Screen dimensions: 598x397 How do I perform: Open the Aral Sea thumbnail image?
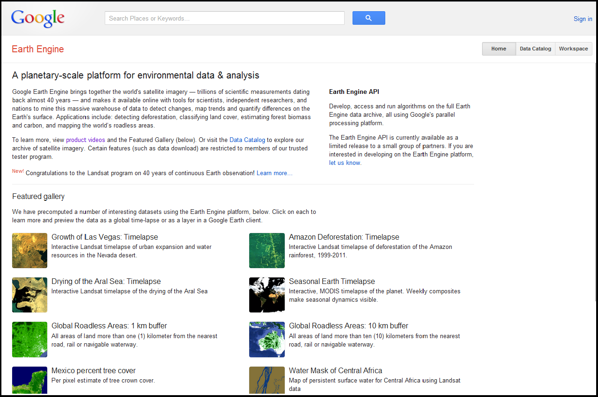pyautogui.click(x=29, y=295)
